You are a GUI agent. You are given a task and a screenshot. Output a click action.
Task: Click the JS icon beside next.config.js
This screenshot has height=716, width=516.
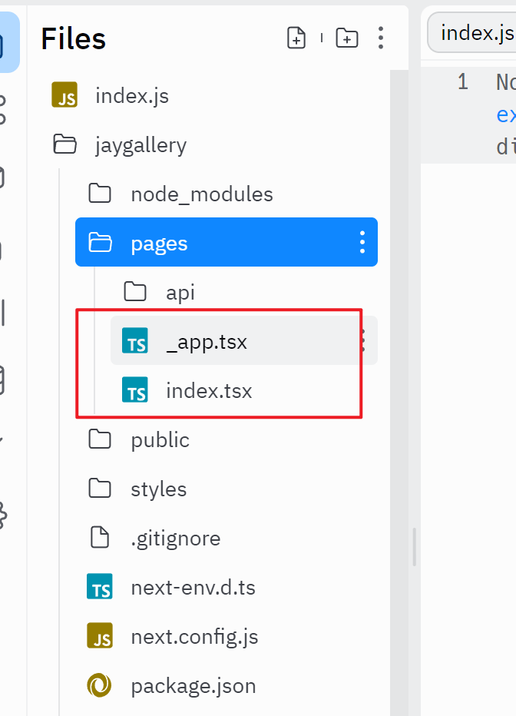point(100,635)
